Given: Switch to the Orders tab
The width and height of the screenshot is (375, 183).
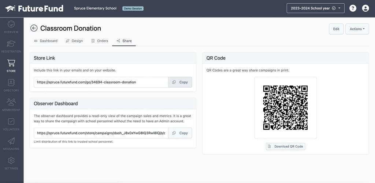Looking at the screenshot, I should coord(100,41).
